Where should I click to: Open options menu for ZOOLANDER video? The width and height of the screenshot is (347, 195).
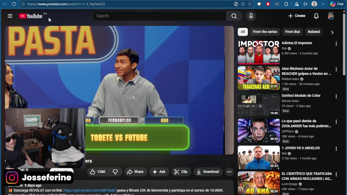336,122
